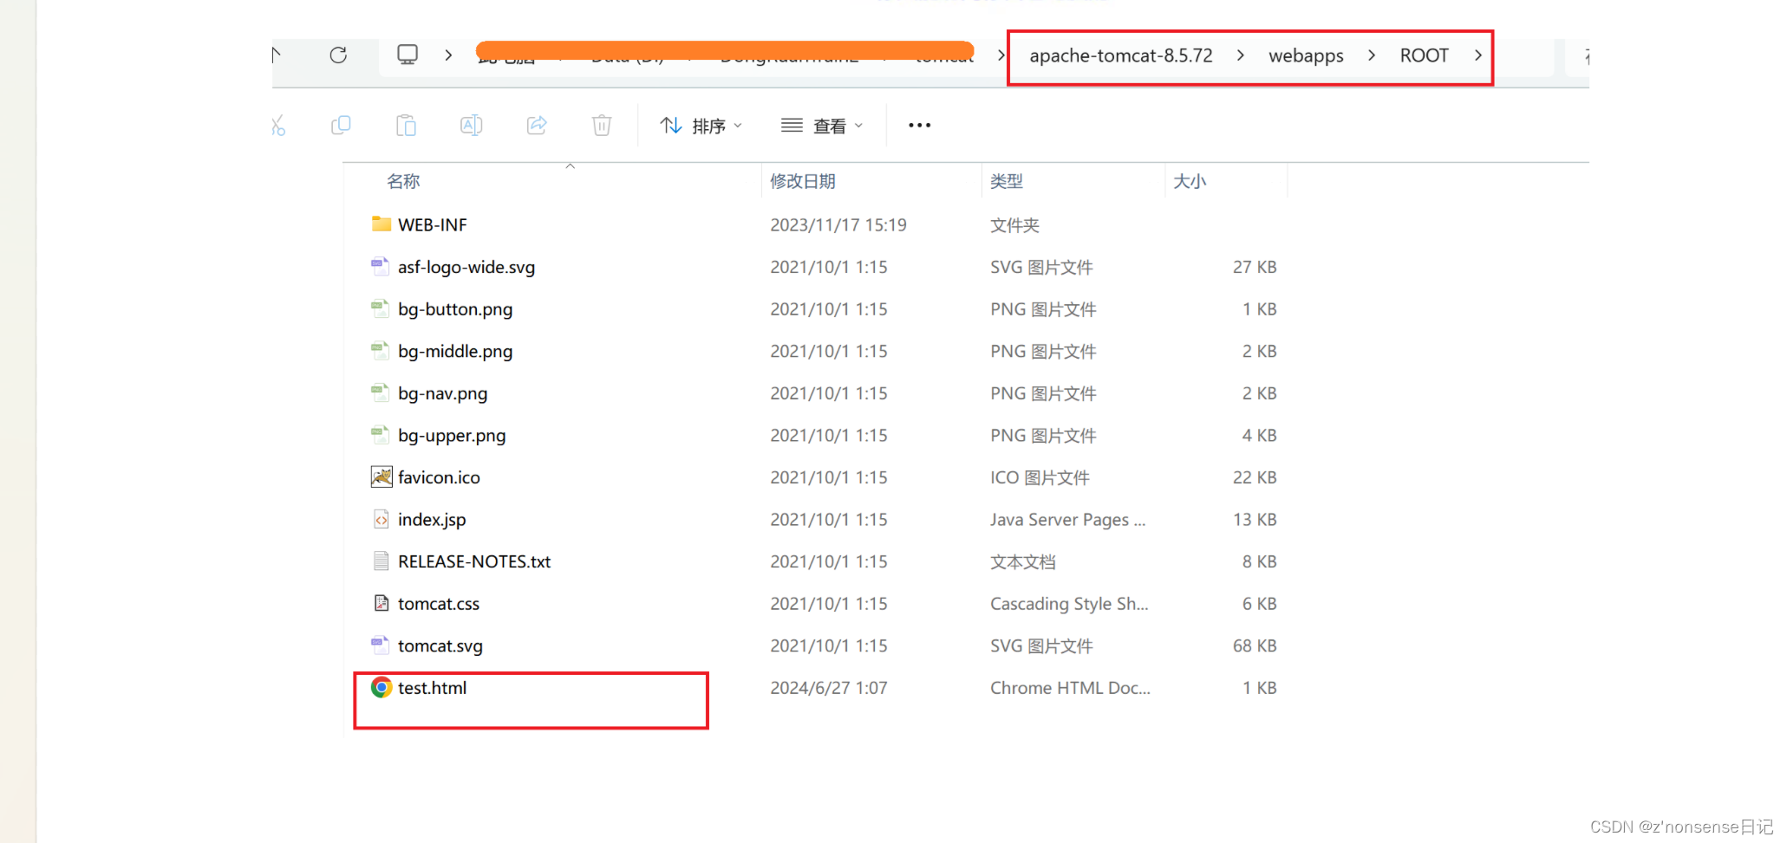
Task: Select the WEB-INF folder name
Action: (432, 224)
